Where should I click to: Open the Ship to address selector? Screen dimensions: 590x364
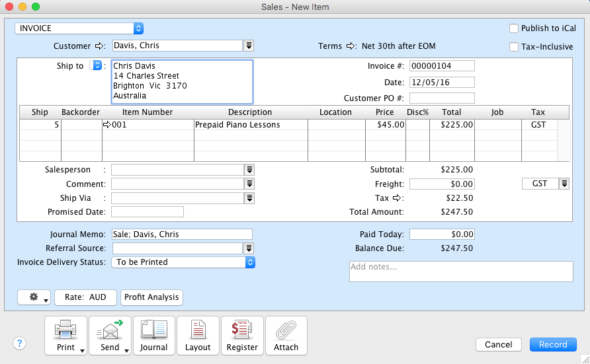click(97, 65)
